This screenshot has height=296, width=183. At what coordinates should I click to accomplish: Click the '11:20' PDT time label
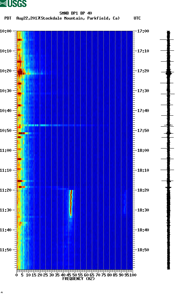tap(6, 190)
